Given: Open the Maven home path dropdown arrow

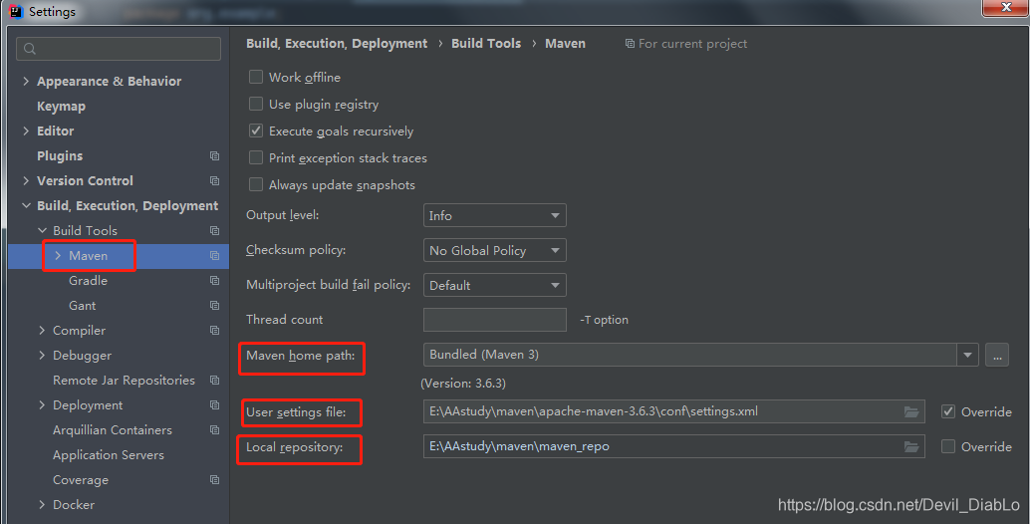Looking at the screenshot, I should [967, 355].
